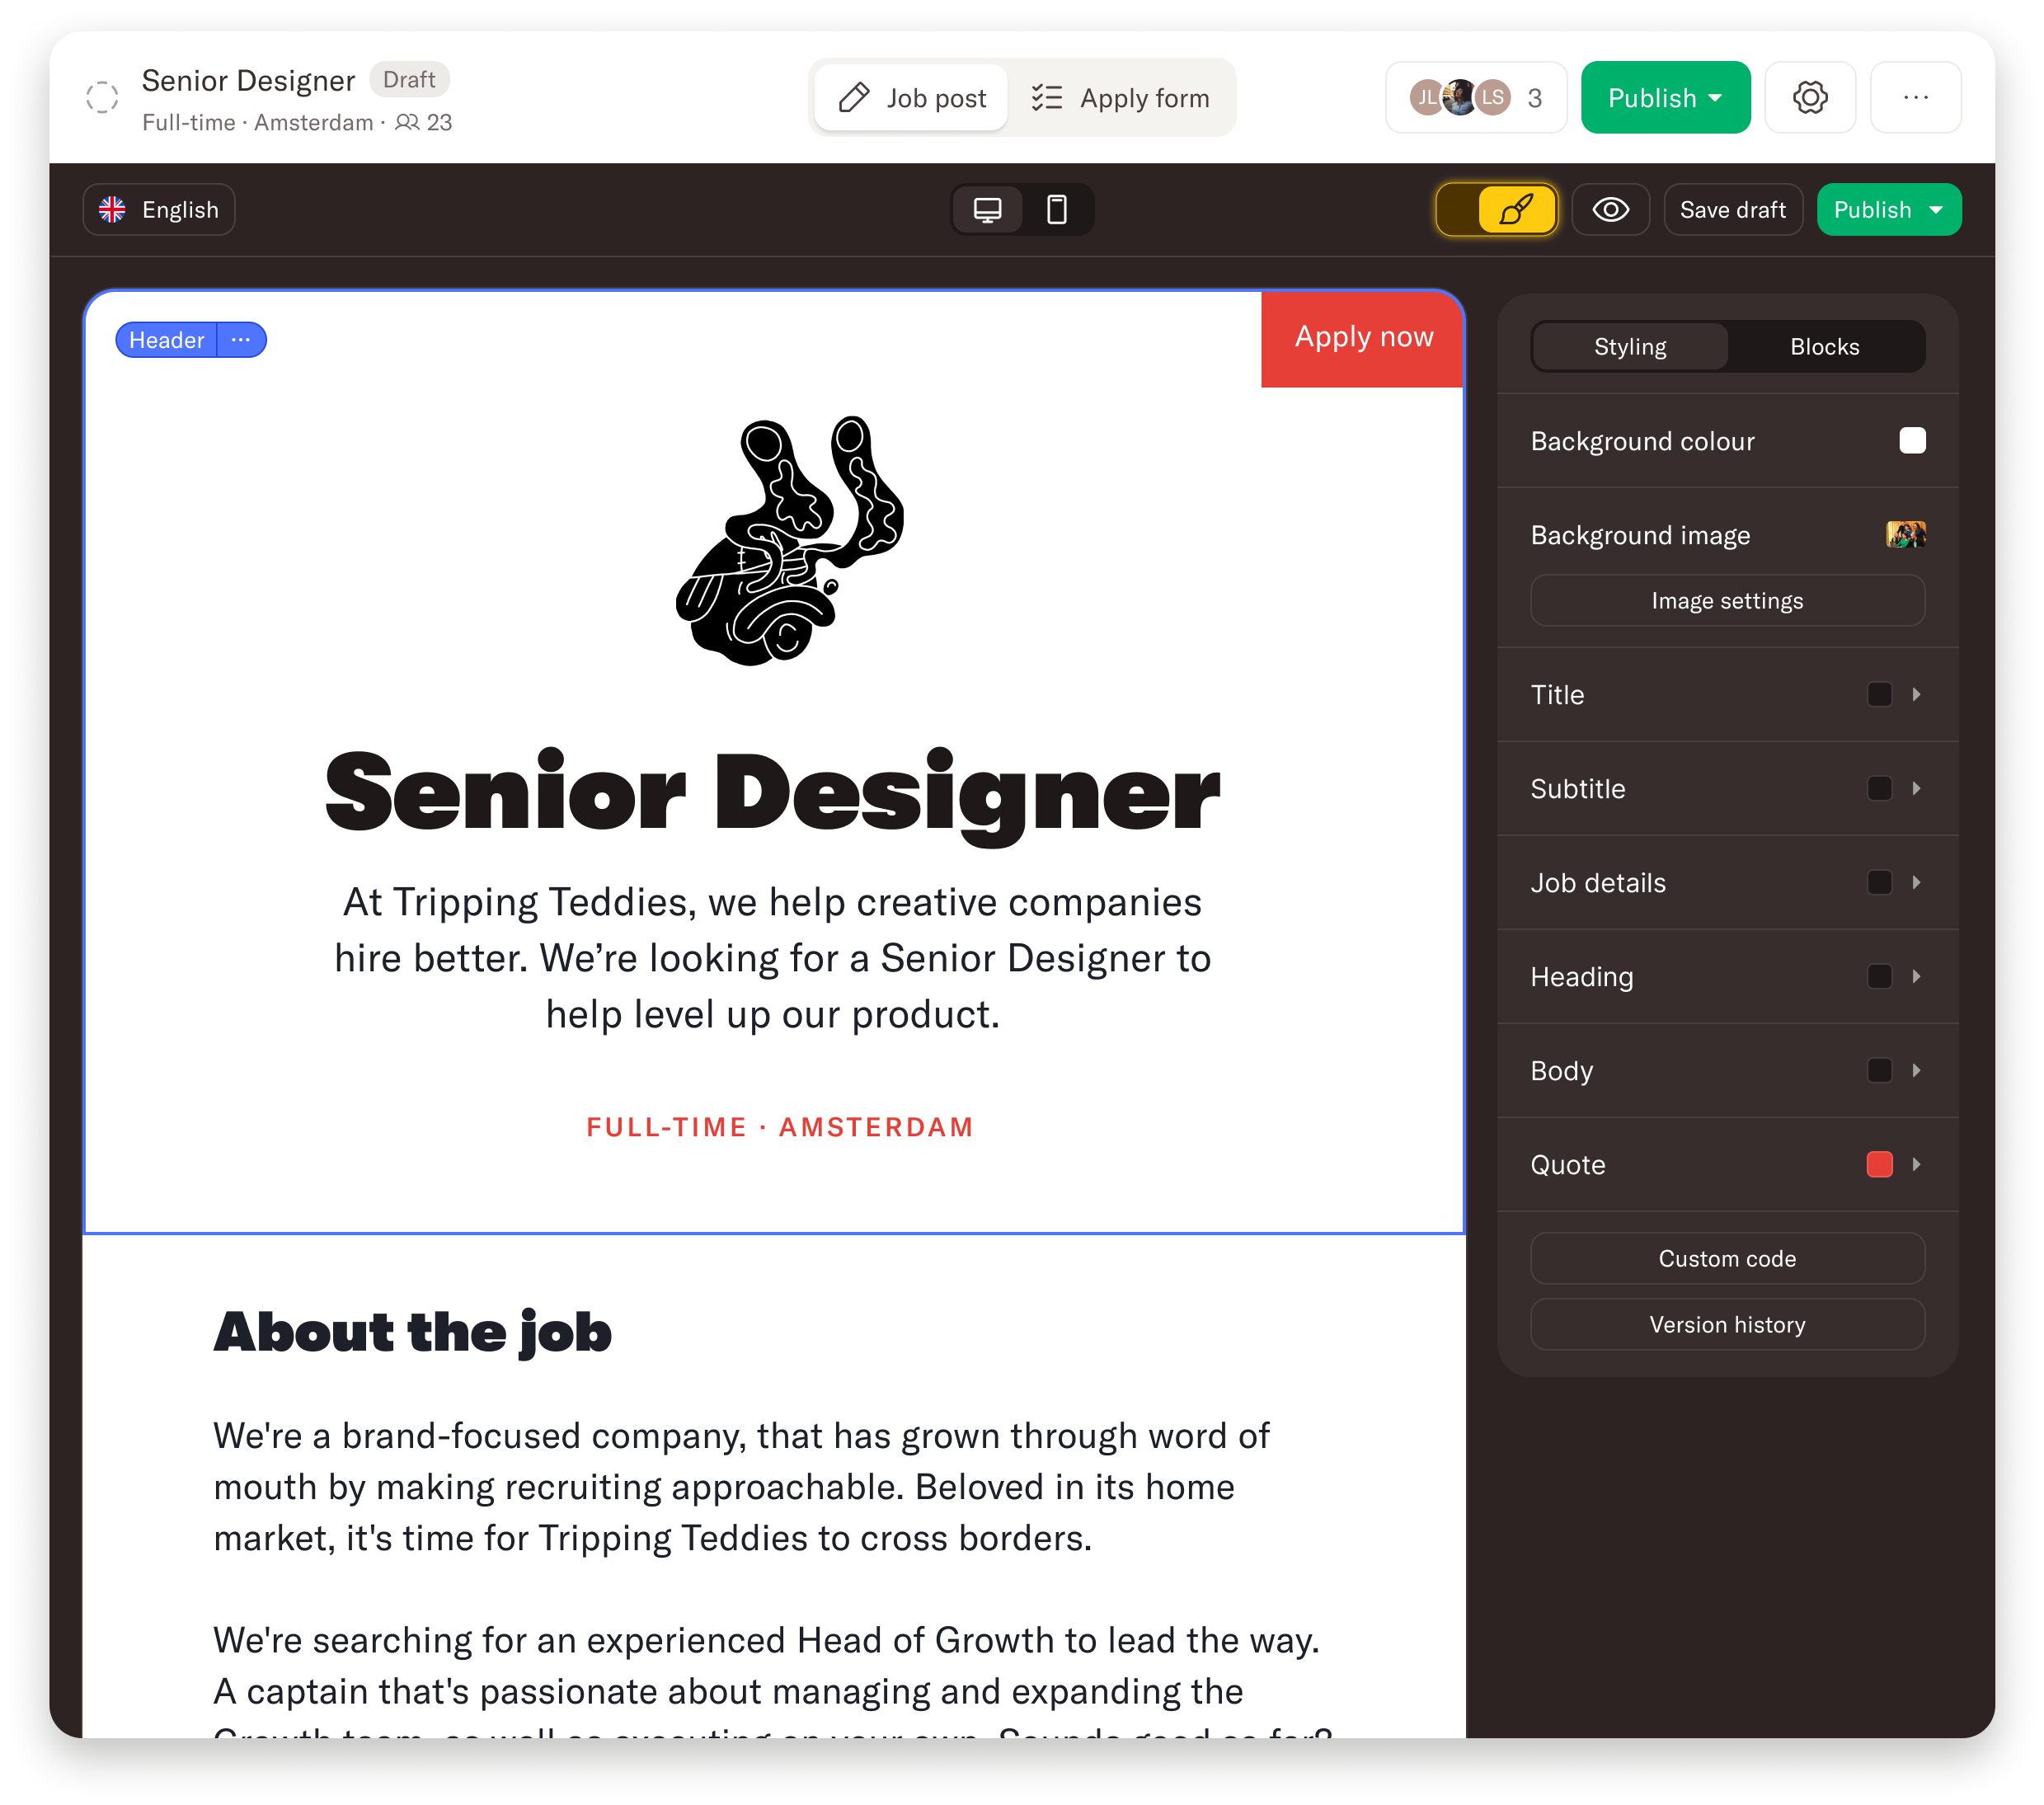
Task: Switch to desktop preview icon
Action: pyautogui.click(x=987, y=210)
